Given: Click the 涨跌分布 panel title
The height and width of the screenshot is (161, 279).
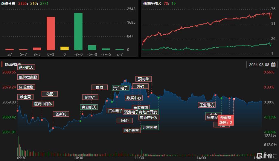Looking at the screenshot, I should [x=8, y=3].
